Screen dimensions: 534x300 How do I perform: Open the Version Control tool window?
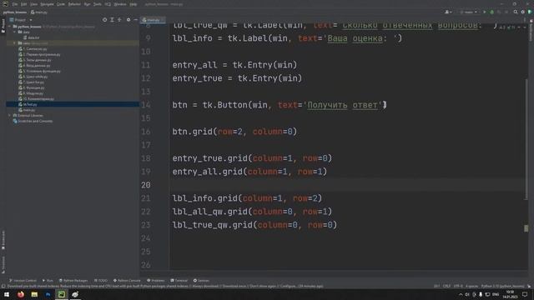click(23, 281)
